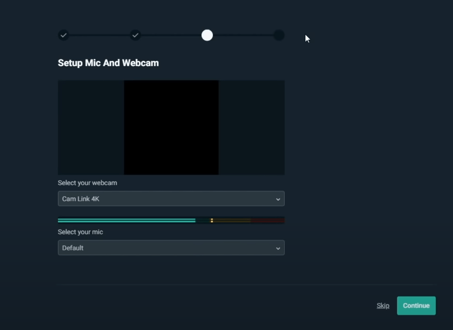Screen dimensions: 453x330
Task: Click the webcam dropdown chevron icon
Action: coord(278,199)
